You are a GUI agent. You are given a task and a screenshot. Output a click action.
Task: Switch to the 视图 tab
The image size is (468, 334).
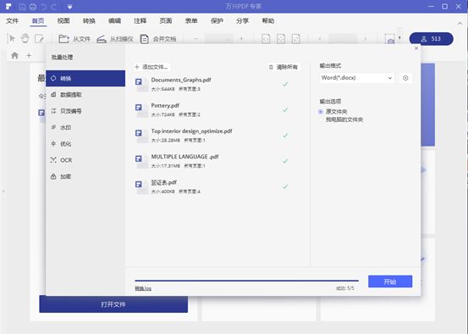63,21
